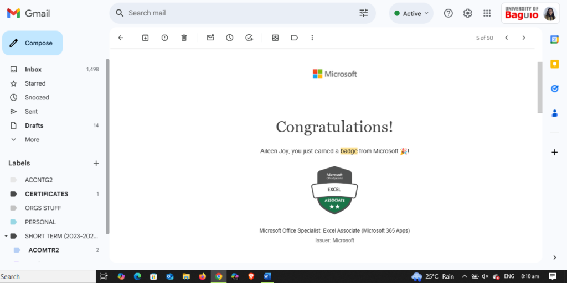Click in the Search mail field
Image resolution: width=567 pixels, height=283 pixels.
tap(238, 13)
